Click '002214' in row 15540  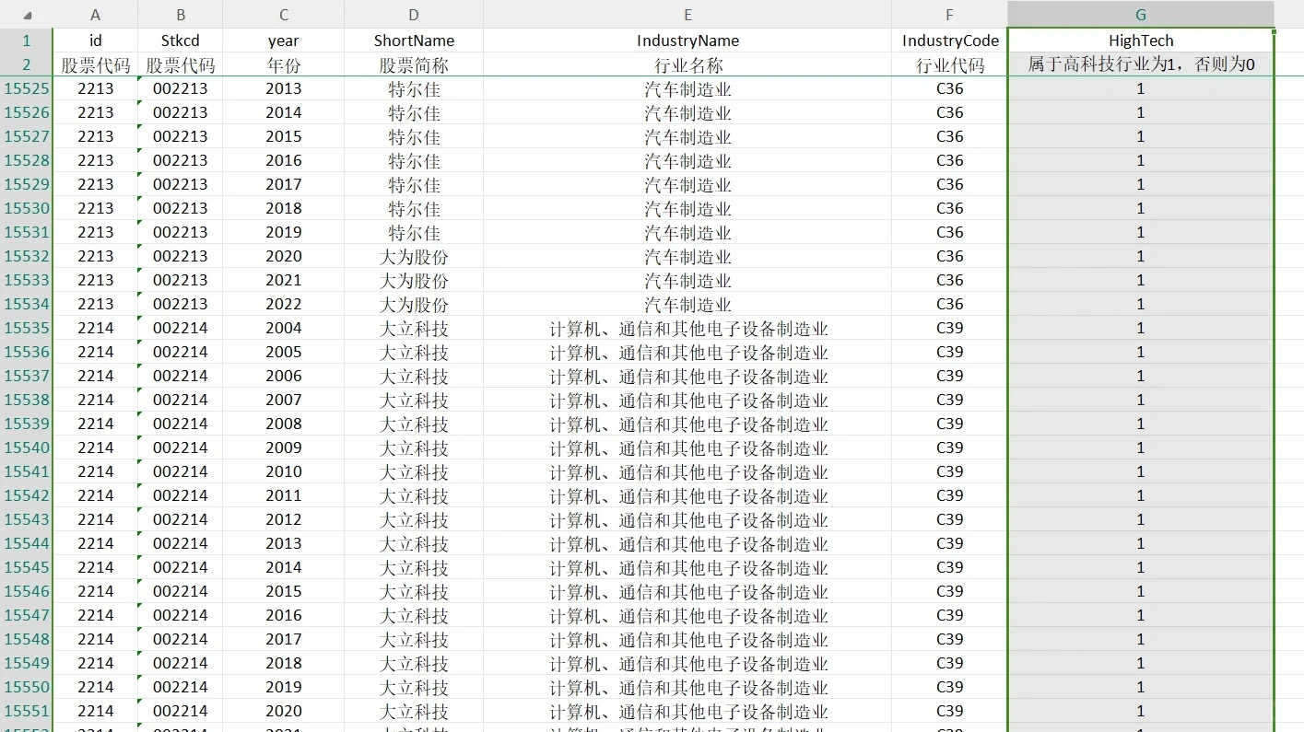coord(180,447)
